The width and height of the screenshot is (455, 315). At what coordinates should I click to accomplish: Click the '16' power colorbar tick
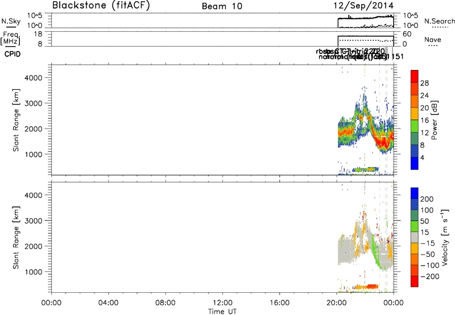pyautogui.click(x=424, y=121)
